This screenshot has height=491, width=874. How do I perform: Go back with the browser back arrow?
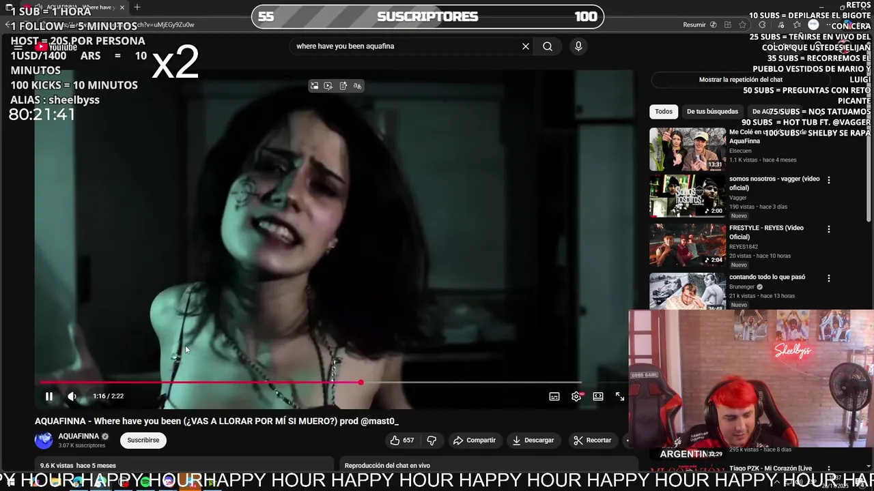coord(8,25)
